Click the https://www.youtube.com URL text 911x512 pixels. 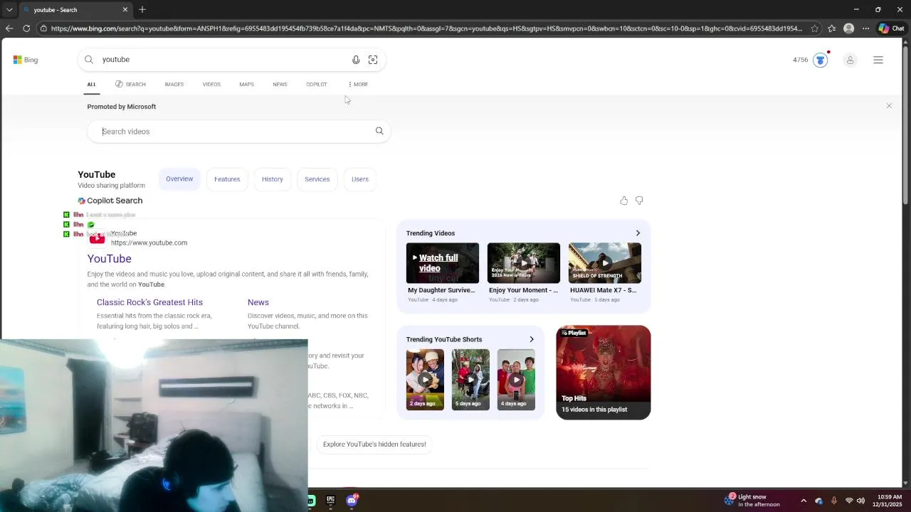pos(149,243)
